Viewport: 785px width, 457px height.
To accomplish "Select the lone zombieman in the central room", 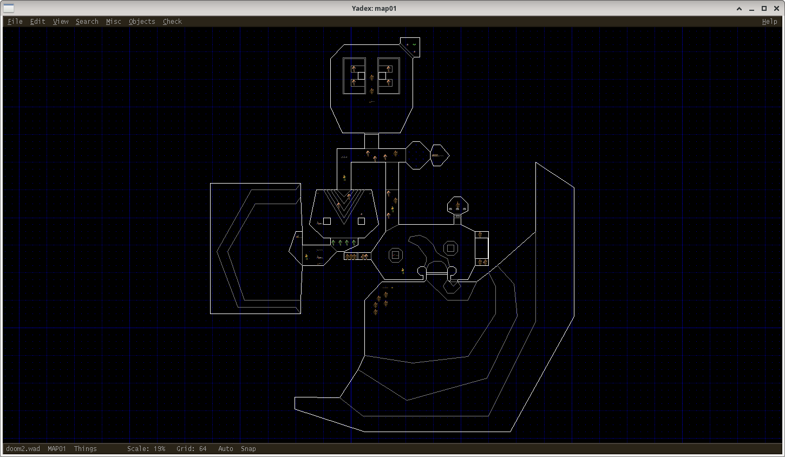I will (403, 270).
